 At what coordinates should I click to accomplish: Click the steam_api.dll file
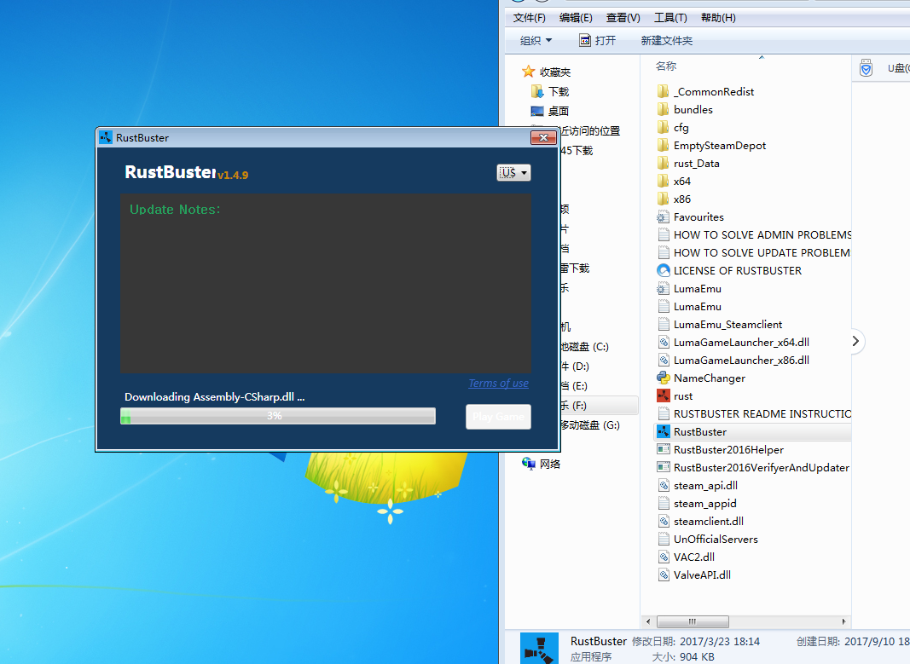tap(704, 486)
